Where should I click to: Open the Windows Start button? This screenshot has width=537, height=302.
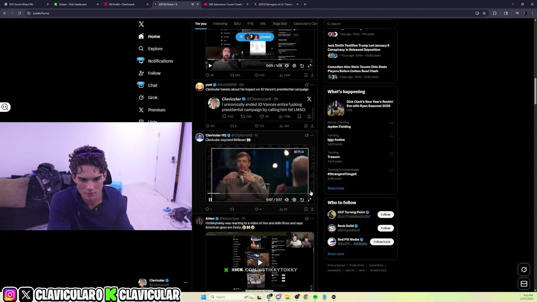(x=203, y=297)
